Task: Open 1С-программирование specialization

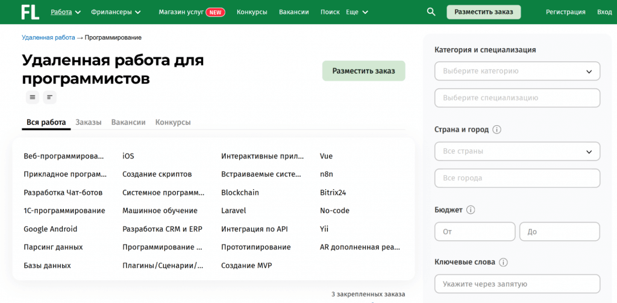Action: (64, 211)
